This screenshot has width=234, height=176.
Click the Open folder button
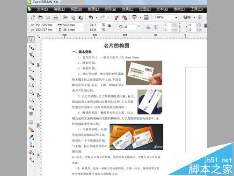click(41, 17)
